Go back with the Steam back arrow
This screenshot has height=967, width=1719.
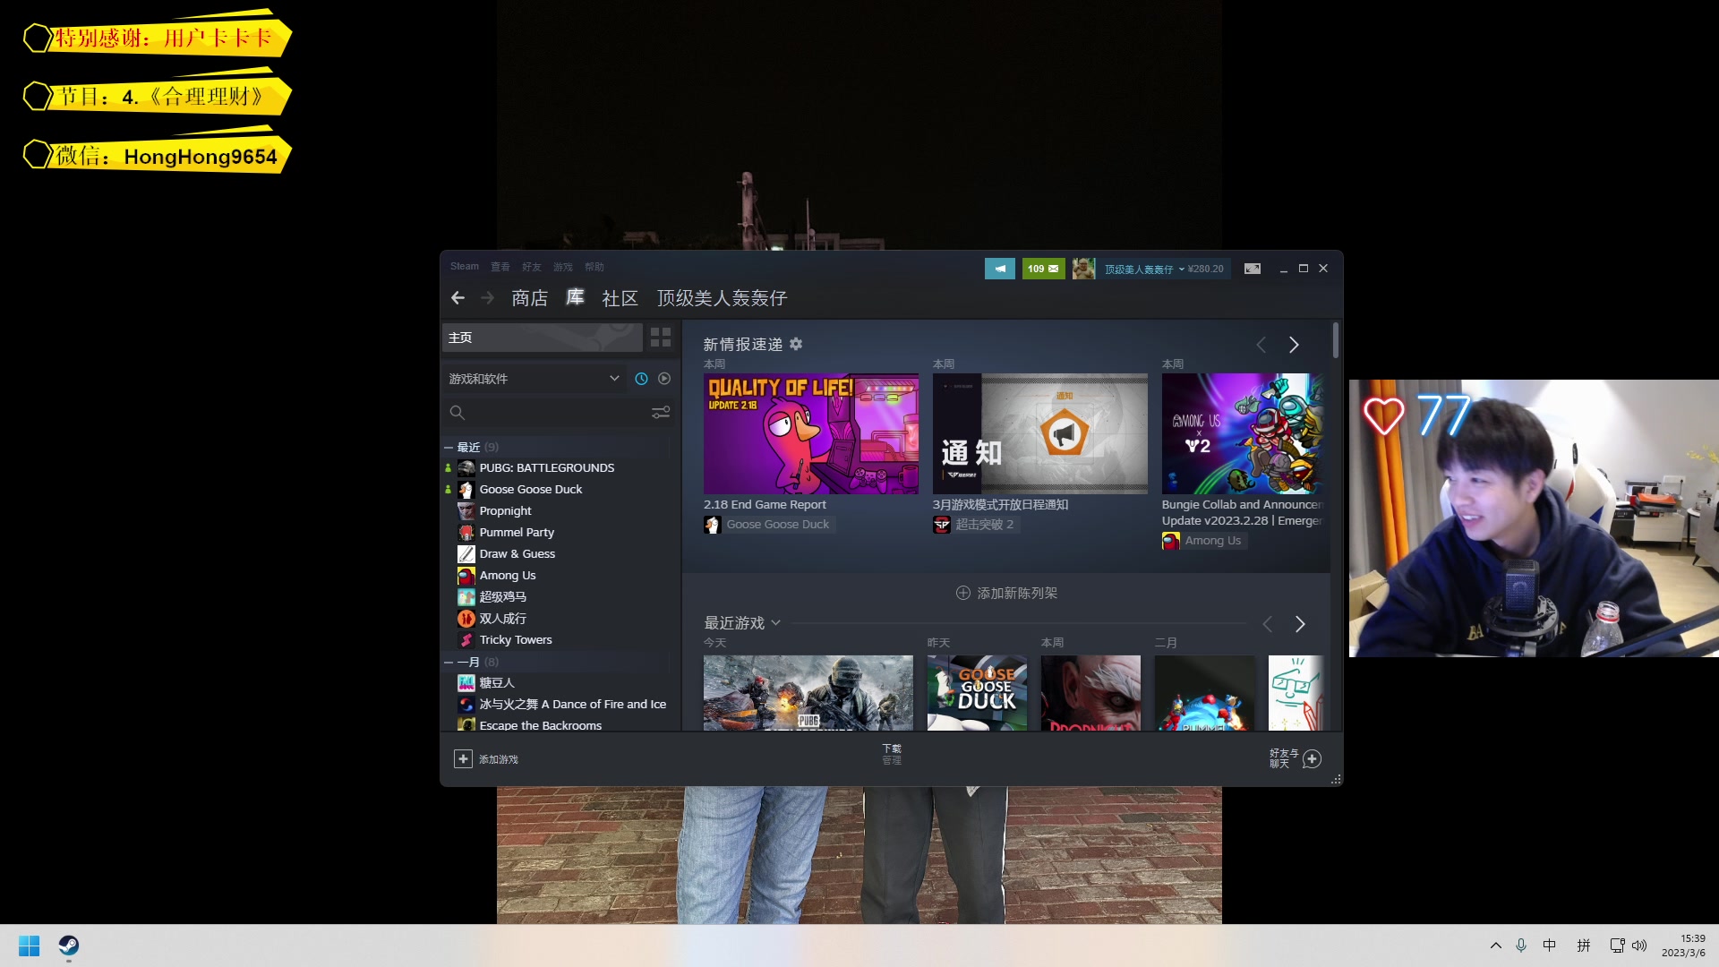pos(458,298)
